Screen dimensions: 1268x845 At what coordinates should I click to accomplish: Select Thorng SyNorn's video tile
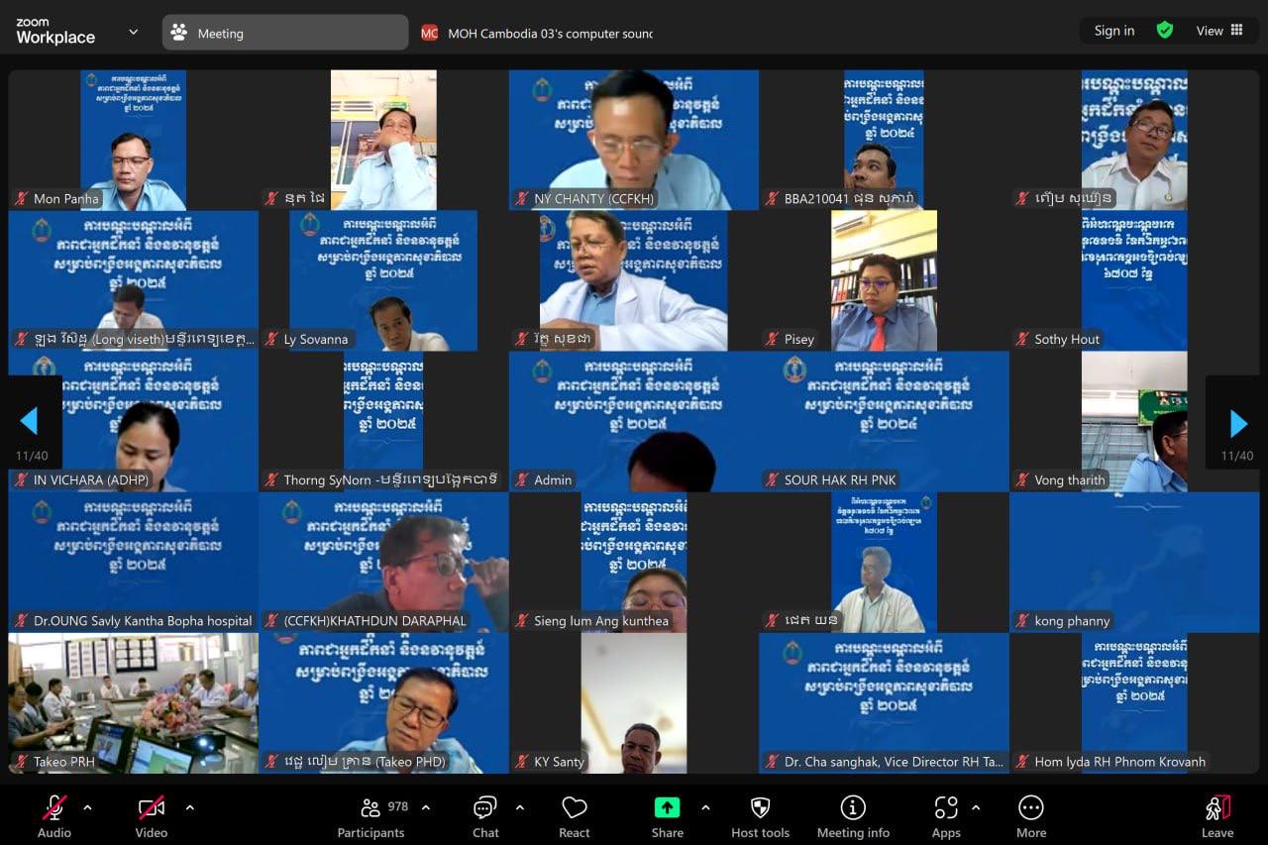pos(383,422)
